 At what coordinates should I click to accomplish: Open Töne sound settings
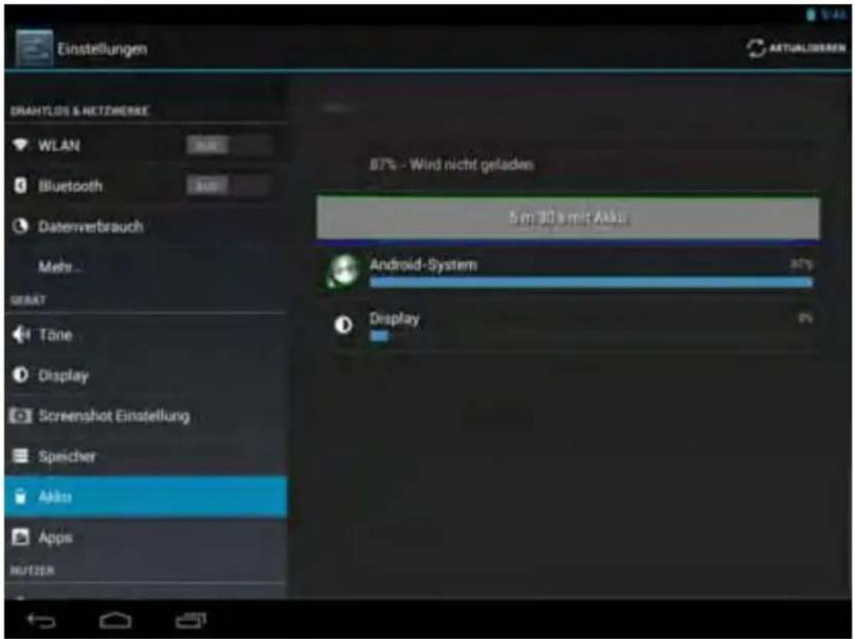click(x=145, y=335)
